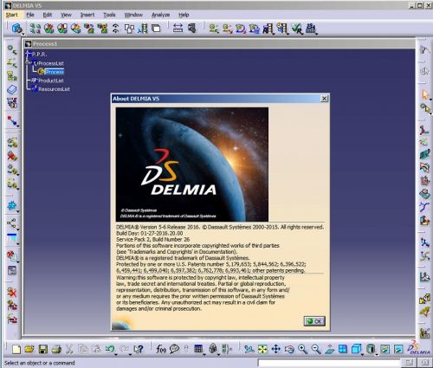
Task: Open the Insert menu
Action: pyautogui.click(x=87, y=15)
